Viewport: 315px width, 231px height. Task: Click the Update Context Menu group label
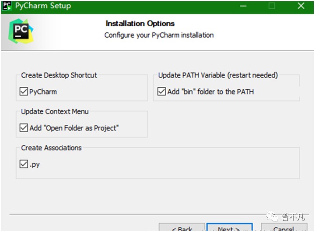click(55, 111)
